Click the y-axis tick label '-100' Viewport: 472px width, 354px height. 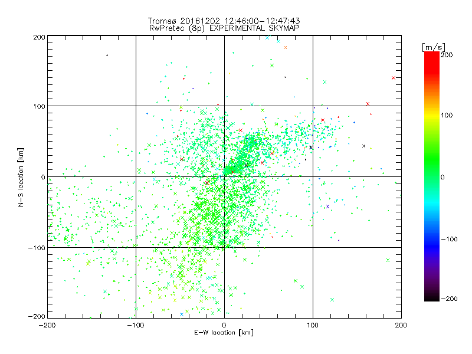tap(37, 248)
